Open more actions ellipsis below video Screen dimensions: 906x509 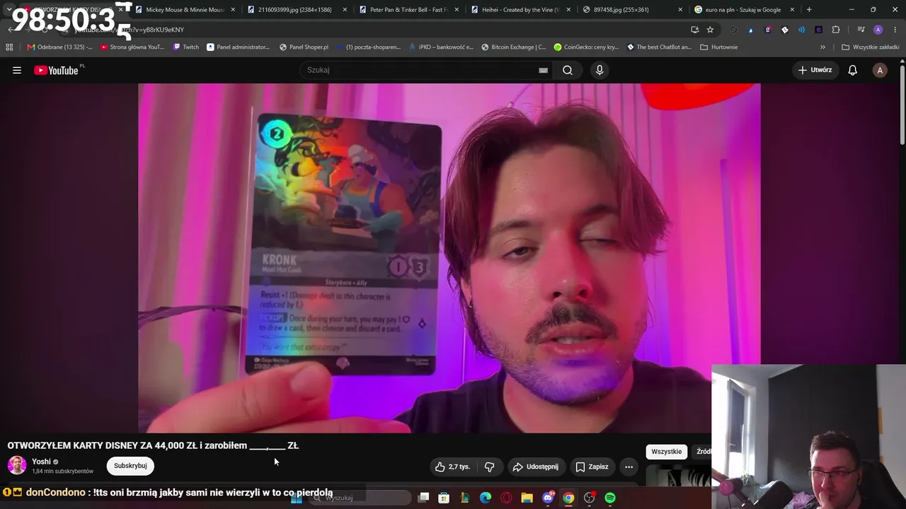coord(629,467)
